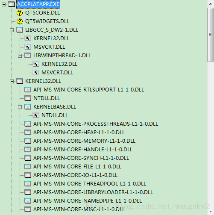The height and width of the screenshot is (215, 214).
Task: Select API-MS-WIN-CORE-NAMEDPIPE-L1-1-0.DLL label
Action: pos(88,201)
